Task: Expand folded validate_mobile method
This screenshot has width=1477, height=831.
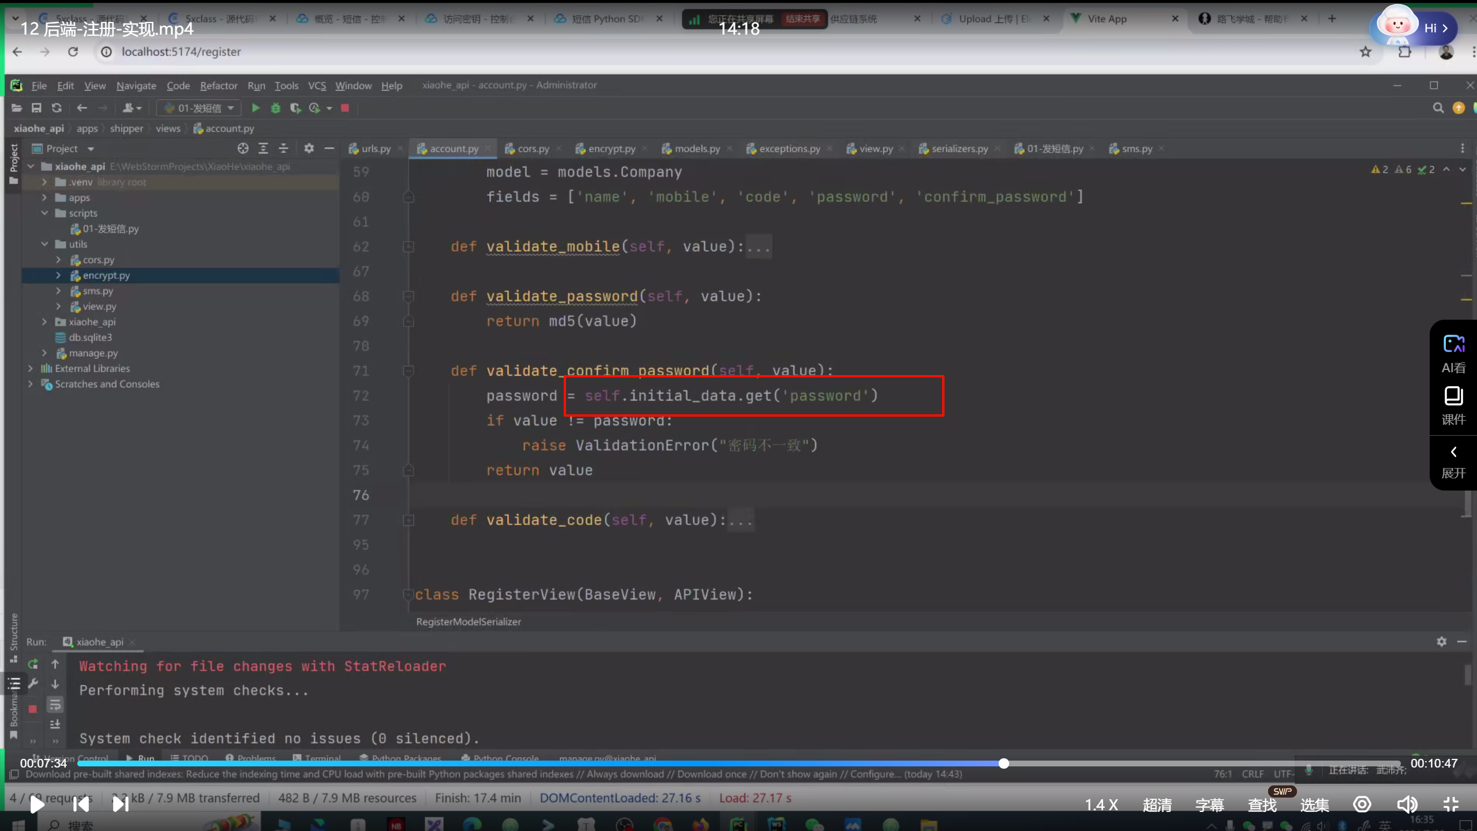Action: coord(408,247)
